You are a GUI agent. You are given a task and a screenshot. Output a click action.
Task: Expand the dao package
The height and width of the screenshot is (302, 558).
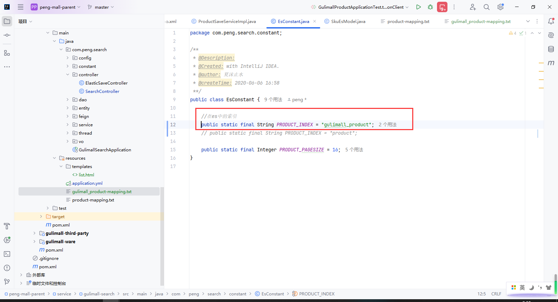[x=68, y=100]
